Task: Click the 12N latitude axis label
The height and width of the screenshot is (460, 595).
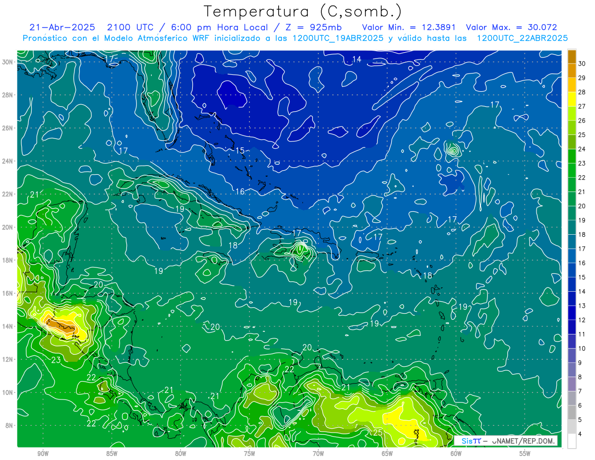Action: 7,359
